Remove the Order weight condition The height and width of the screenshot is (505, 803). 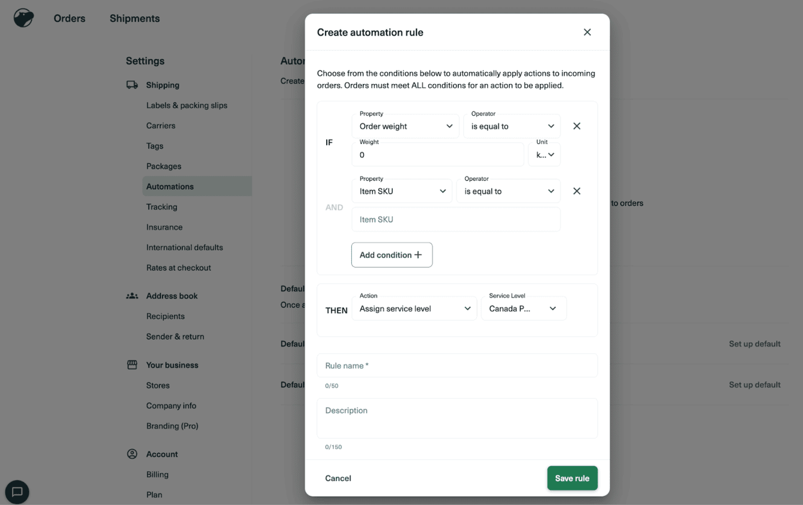click(576, 126)
